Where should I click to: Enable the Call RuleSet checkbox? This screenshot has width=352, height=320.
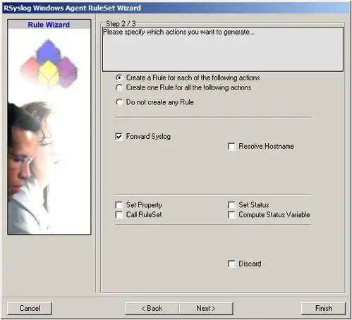[x=119, y=215]
